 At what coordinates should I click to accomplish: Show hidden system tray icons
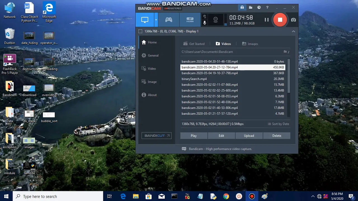pos(313,197)
